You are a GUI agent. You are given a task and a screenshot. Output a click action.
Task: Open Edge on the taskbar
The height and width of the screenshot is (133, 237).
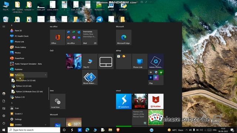tap(87, 130)
